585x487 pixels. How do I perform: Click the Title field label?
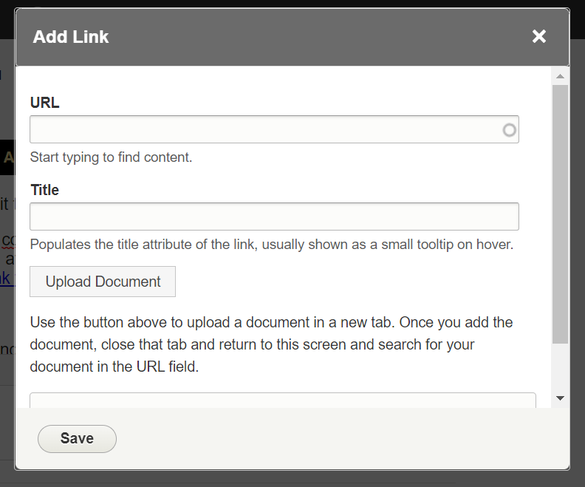[x=45, y=190]
